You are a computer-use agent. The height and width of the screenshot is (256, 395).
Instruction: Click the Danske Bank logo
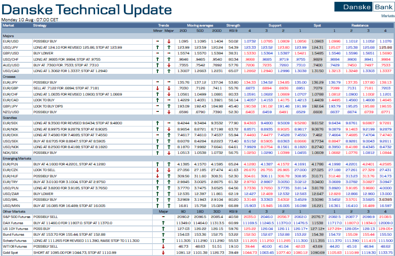[364, 7]
